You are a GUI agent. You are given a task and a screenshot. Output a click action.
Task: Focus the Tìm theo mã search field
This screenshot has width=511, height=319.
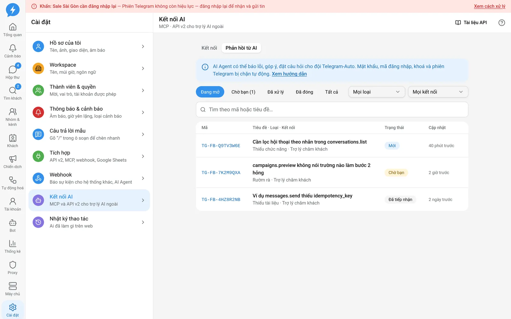click(x=332, y=109)
